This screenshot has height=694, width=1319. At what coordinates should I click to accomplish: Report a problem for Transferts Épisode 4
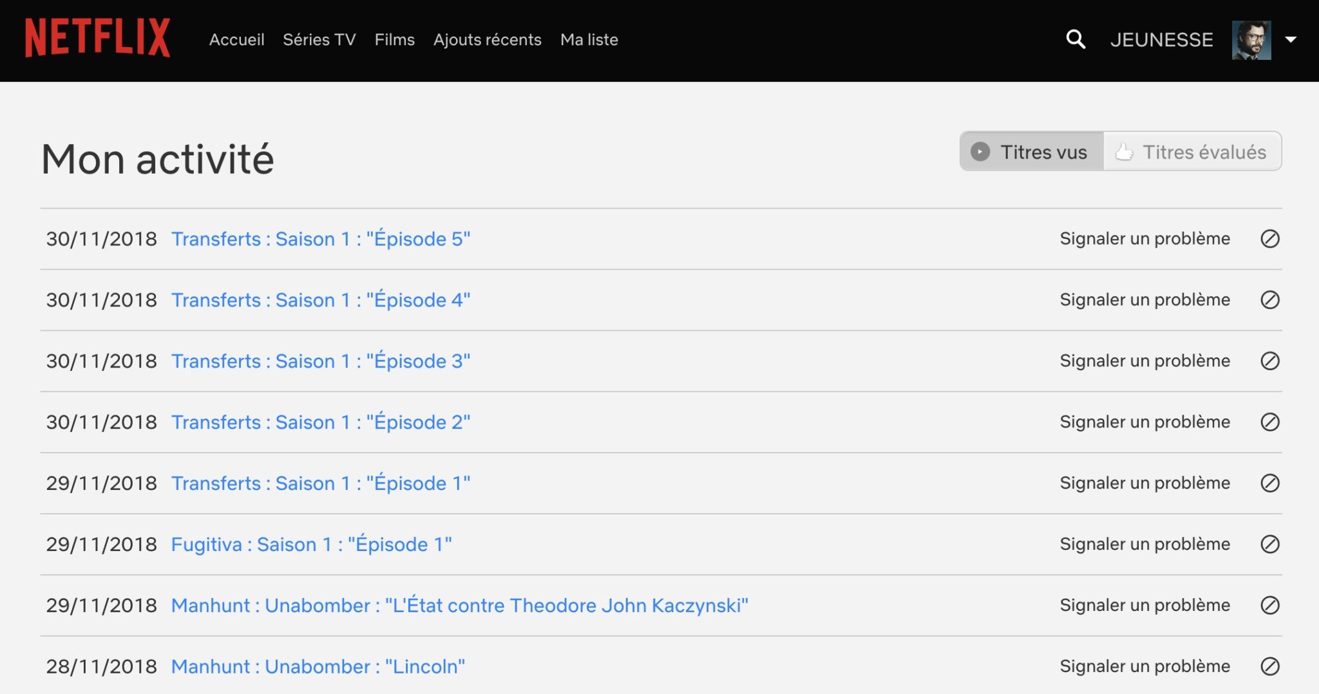point(1145,300)
